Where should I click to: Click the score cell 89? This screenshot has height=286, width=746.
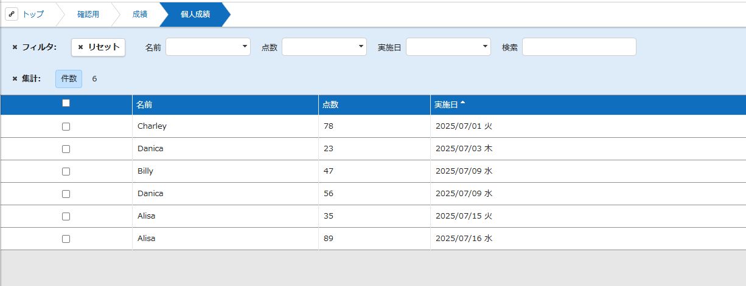[329, 239]
